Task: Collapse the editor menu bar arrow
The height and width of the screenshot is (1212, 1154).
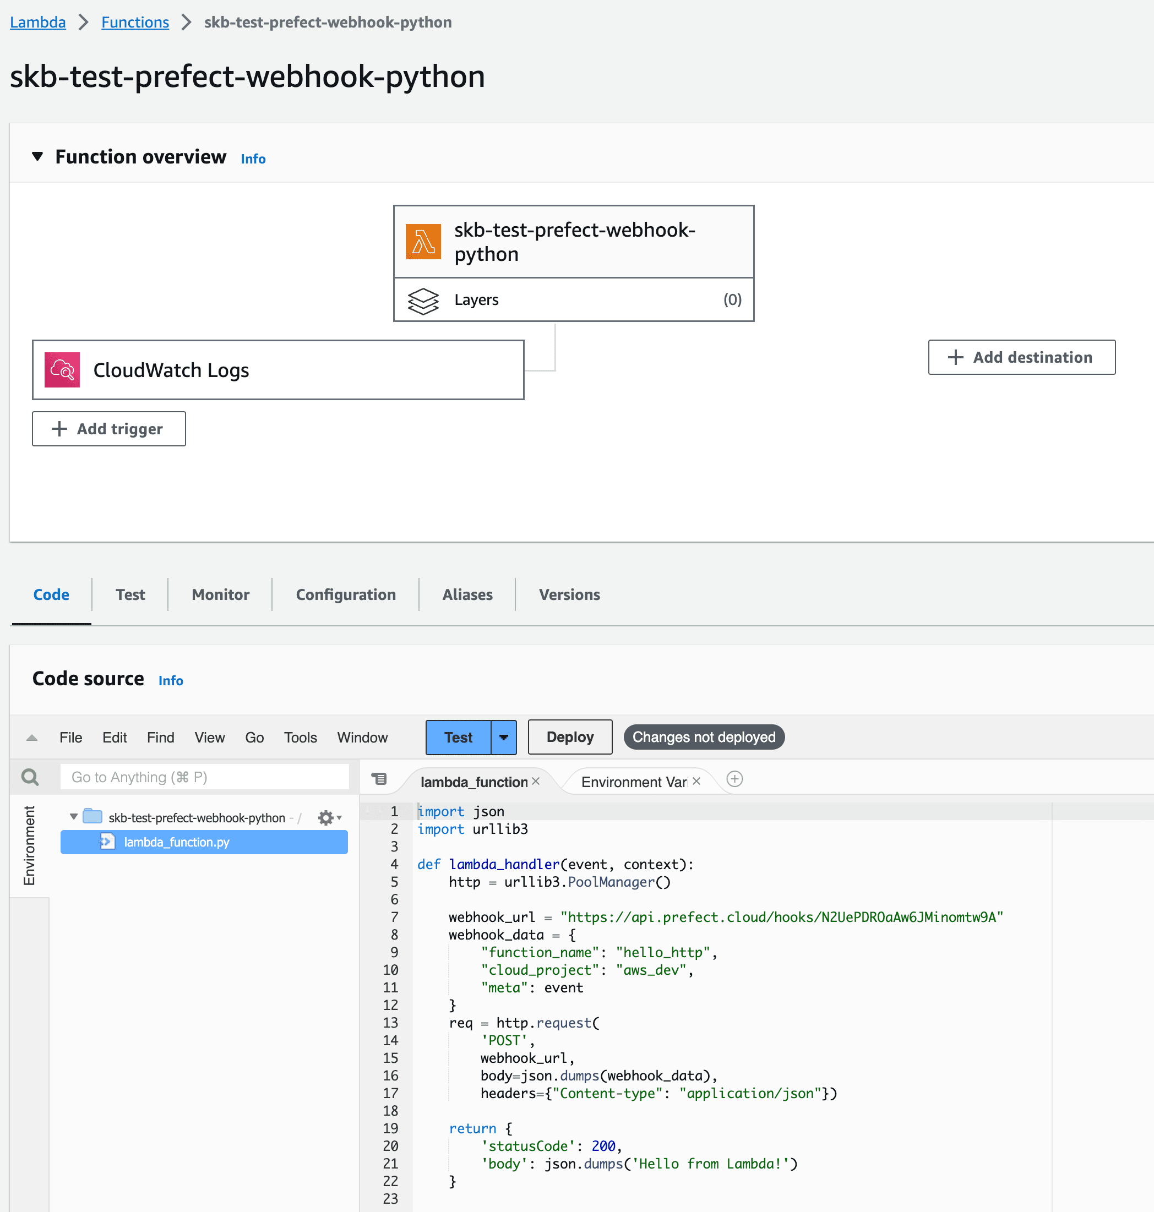Action: click(x=32, y=738)
